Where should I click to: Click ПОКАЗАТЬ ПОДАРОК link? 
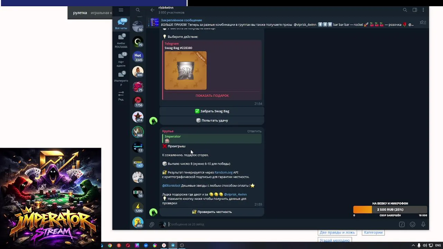coord(212,96)
